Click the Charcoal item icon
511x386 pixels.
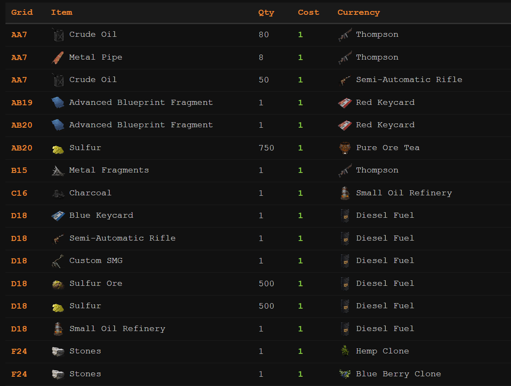(58, 193)
